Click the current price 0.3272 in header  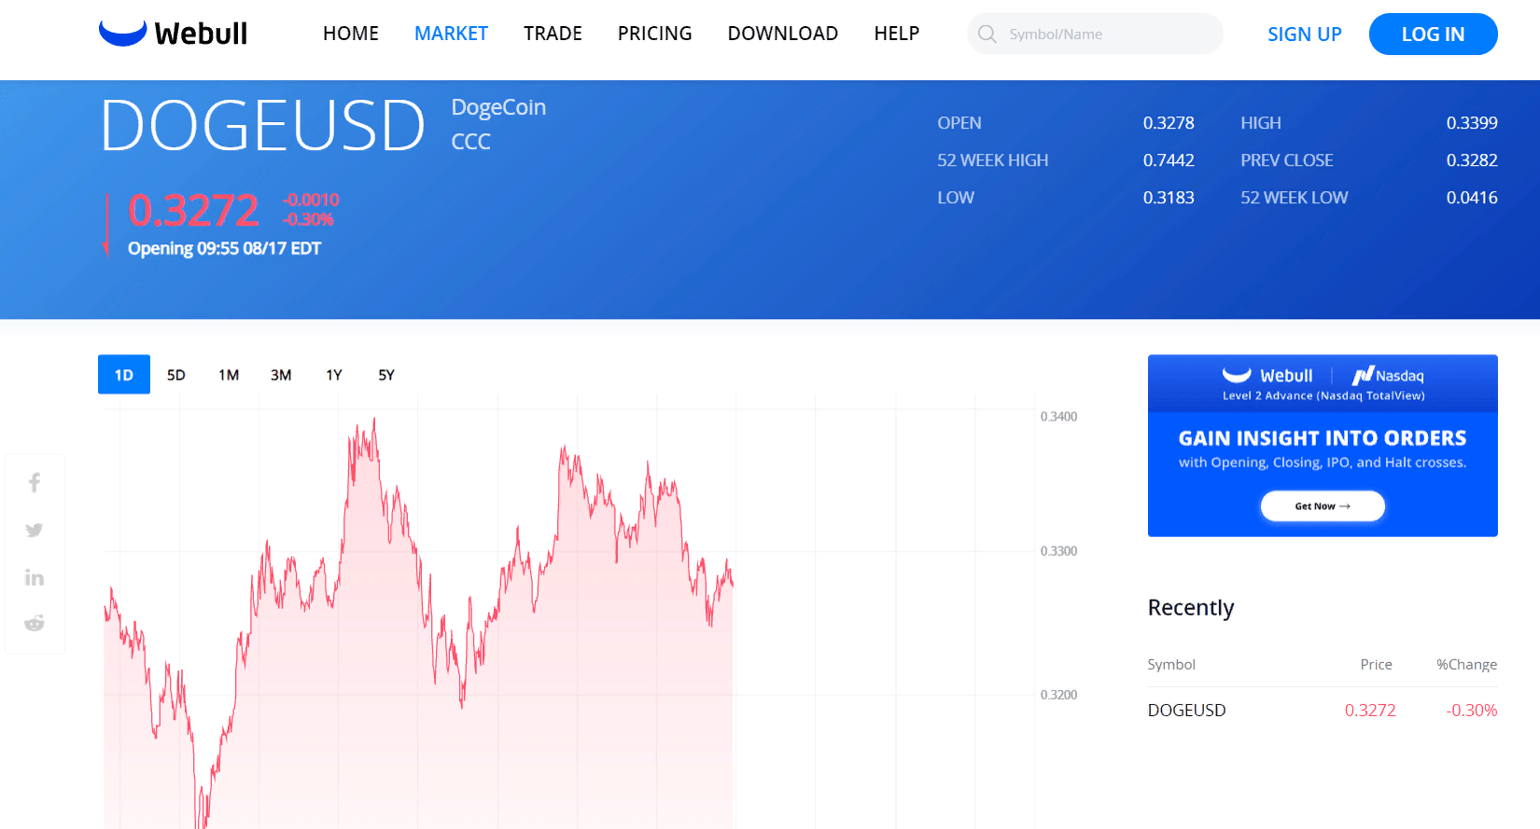point(193,210)
